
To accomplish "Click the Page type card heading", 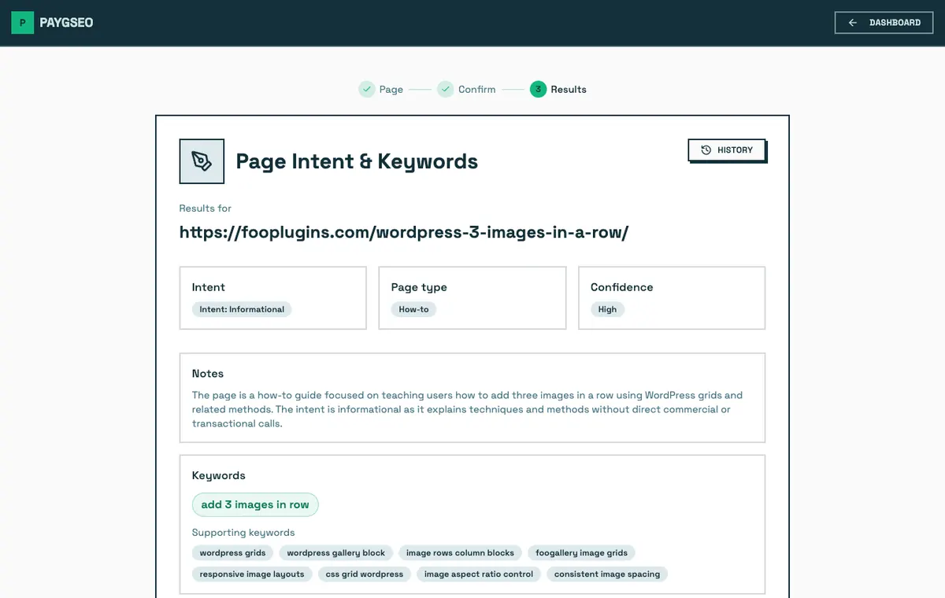I will (419, 287).
